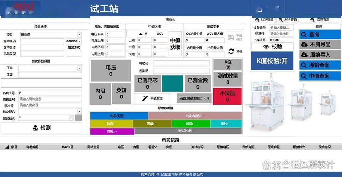The image size is (342, 177).
Task: Click the 上岗证号 HTQC field
Action: pos(281,40)
